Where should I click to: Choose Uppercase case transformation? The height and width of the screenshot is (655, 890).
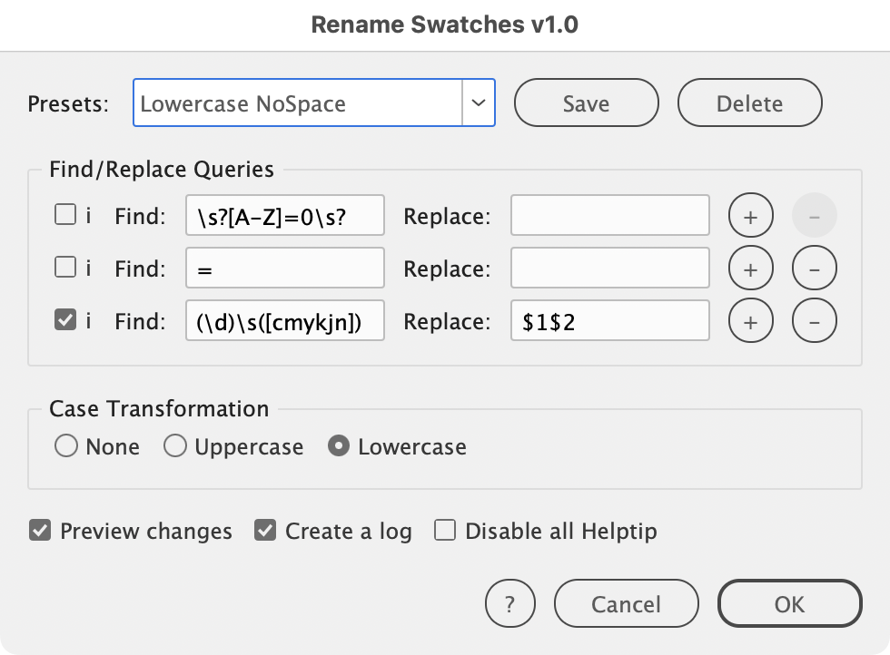[175, 446]
